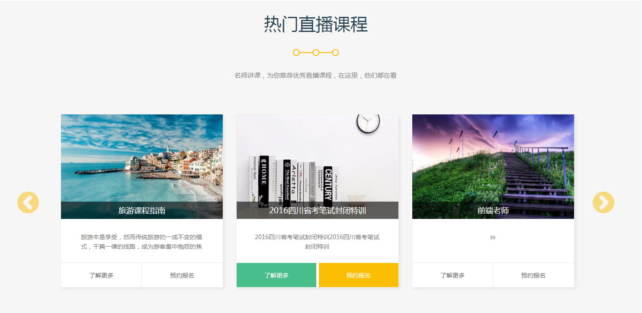Select the middle yellow circle indicator
The height and width of the screenshot is (313, 642).
tap(316, 53)
